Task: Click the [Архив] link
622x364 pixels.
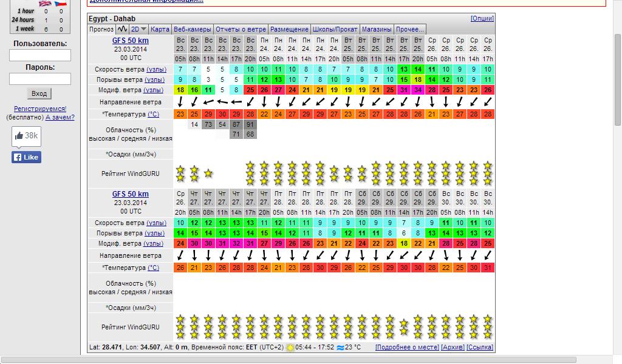Action: pyautogui.click(x=453, y=348)
